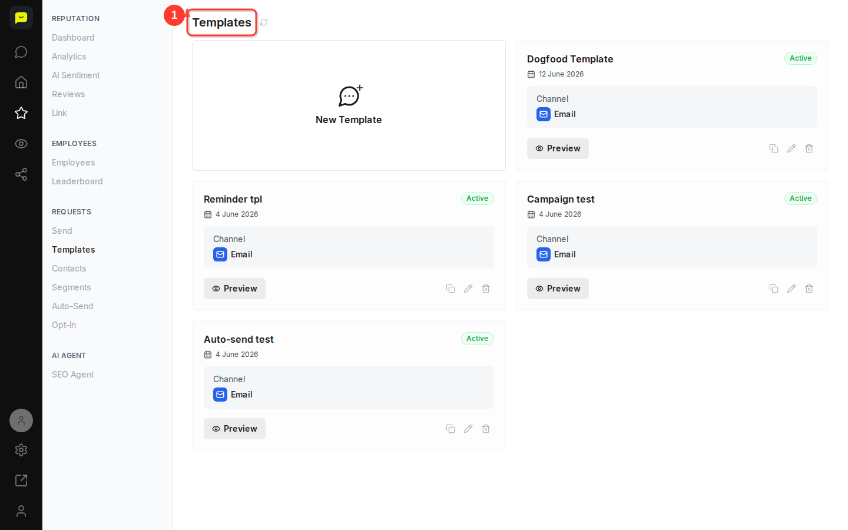848x530 pixels.
Task: Delete the Dogfood Template
Action: (x=809, y=148)
